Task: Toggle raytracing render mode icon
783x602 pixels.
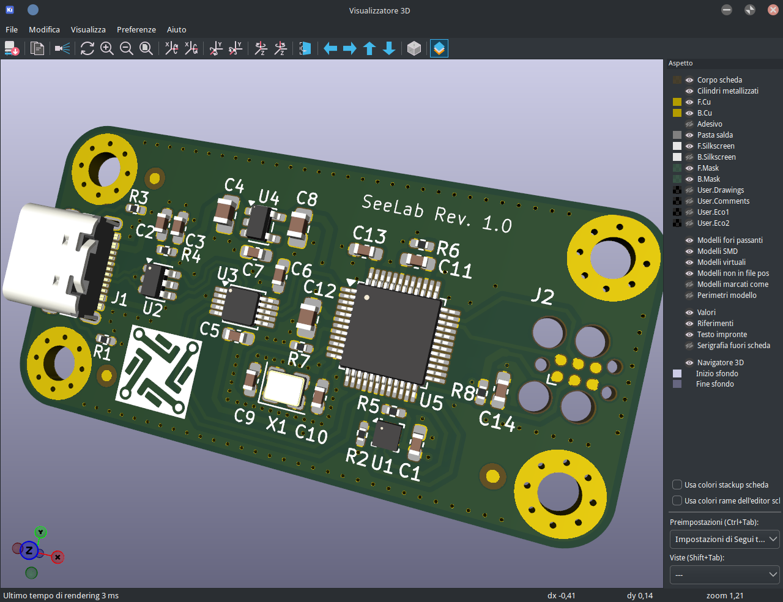Action: (62, 48)
